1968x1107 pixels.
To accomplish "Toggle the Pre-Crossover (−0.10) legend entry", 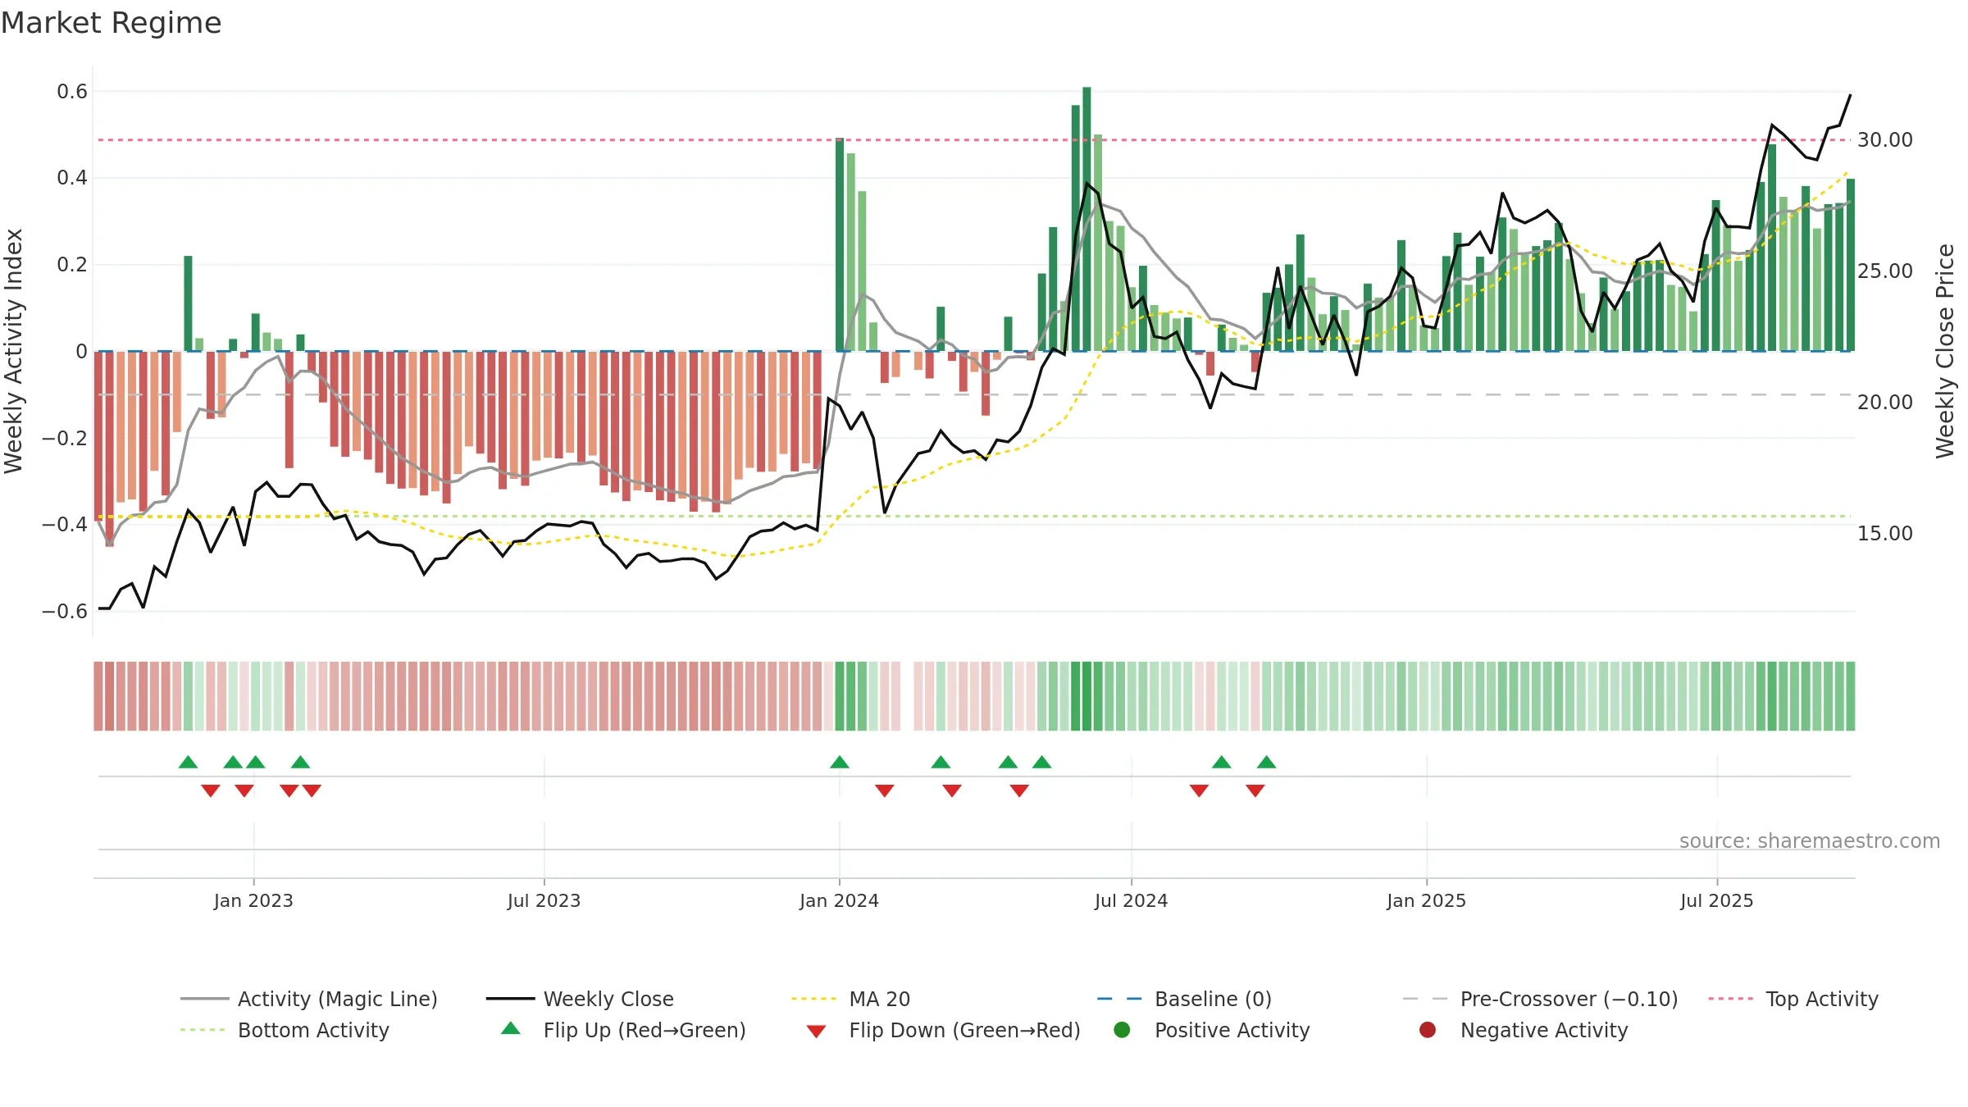I will click(x=1540, y=999).
